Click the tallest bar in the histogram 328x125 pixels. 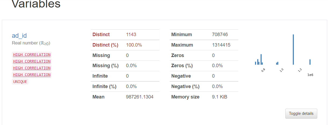[x=293, y=50]
